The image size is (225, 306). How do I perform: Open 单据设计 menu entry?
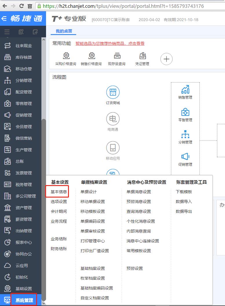tap(89, 192)
